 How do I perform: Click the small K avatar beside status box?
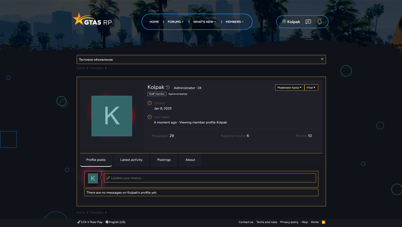coord(93,178)
